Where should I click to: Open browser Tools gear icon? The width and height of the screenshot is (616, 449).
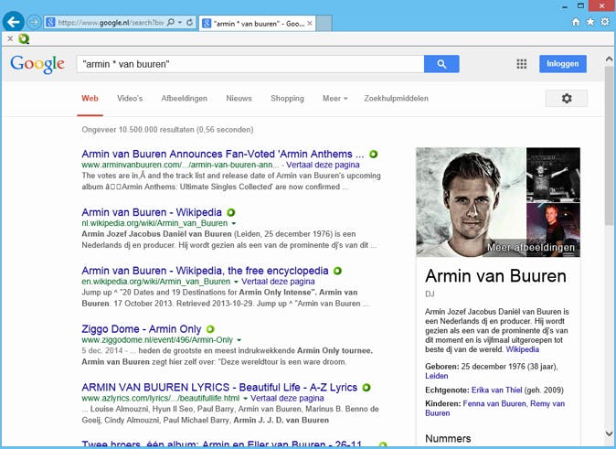[x=605, y=22]
